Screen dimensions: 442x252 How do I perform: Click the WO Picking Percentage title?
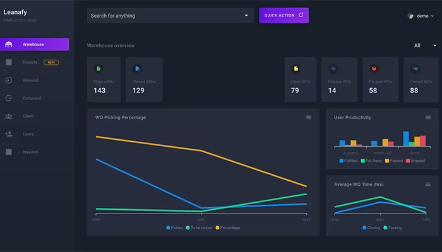point(121,118)
